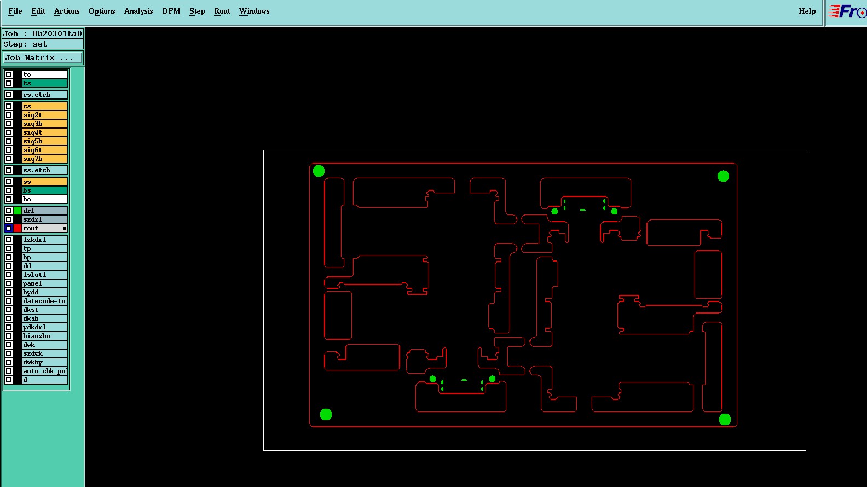The image size is (867, 487).
Task: Open the Edit menu
Action: point(38,11)
